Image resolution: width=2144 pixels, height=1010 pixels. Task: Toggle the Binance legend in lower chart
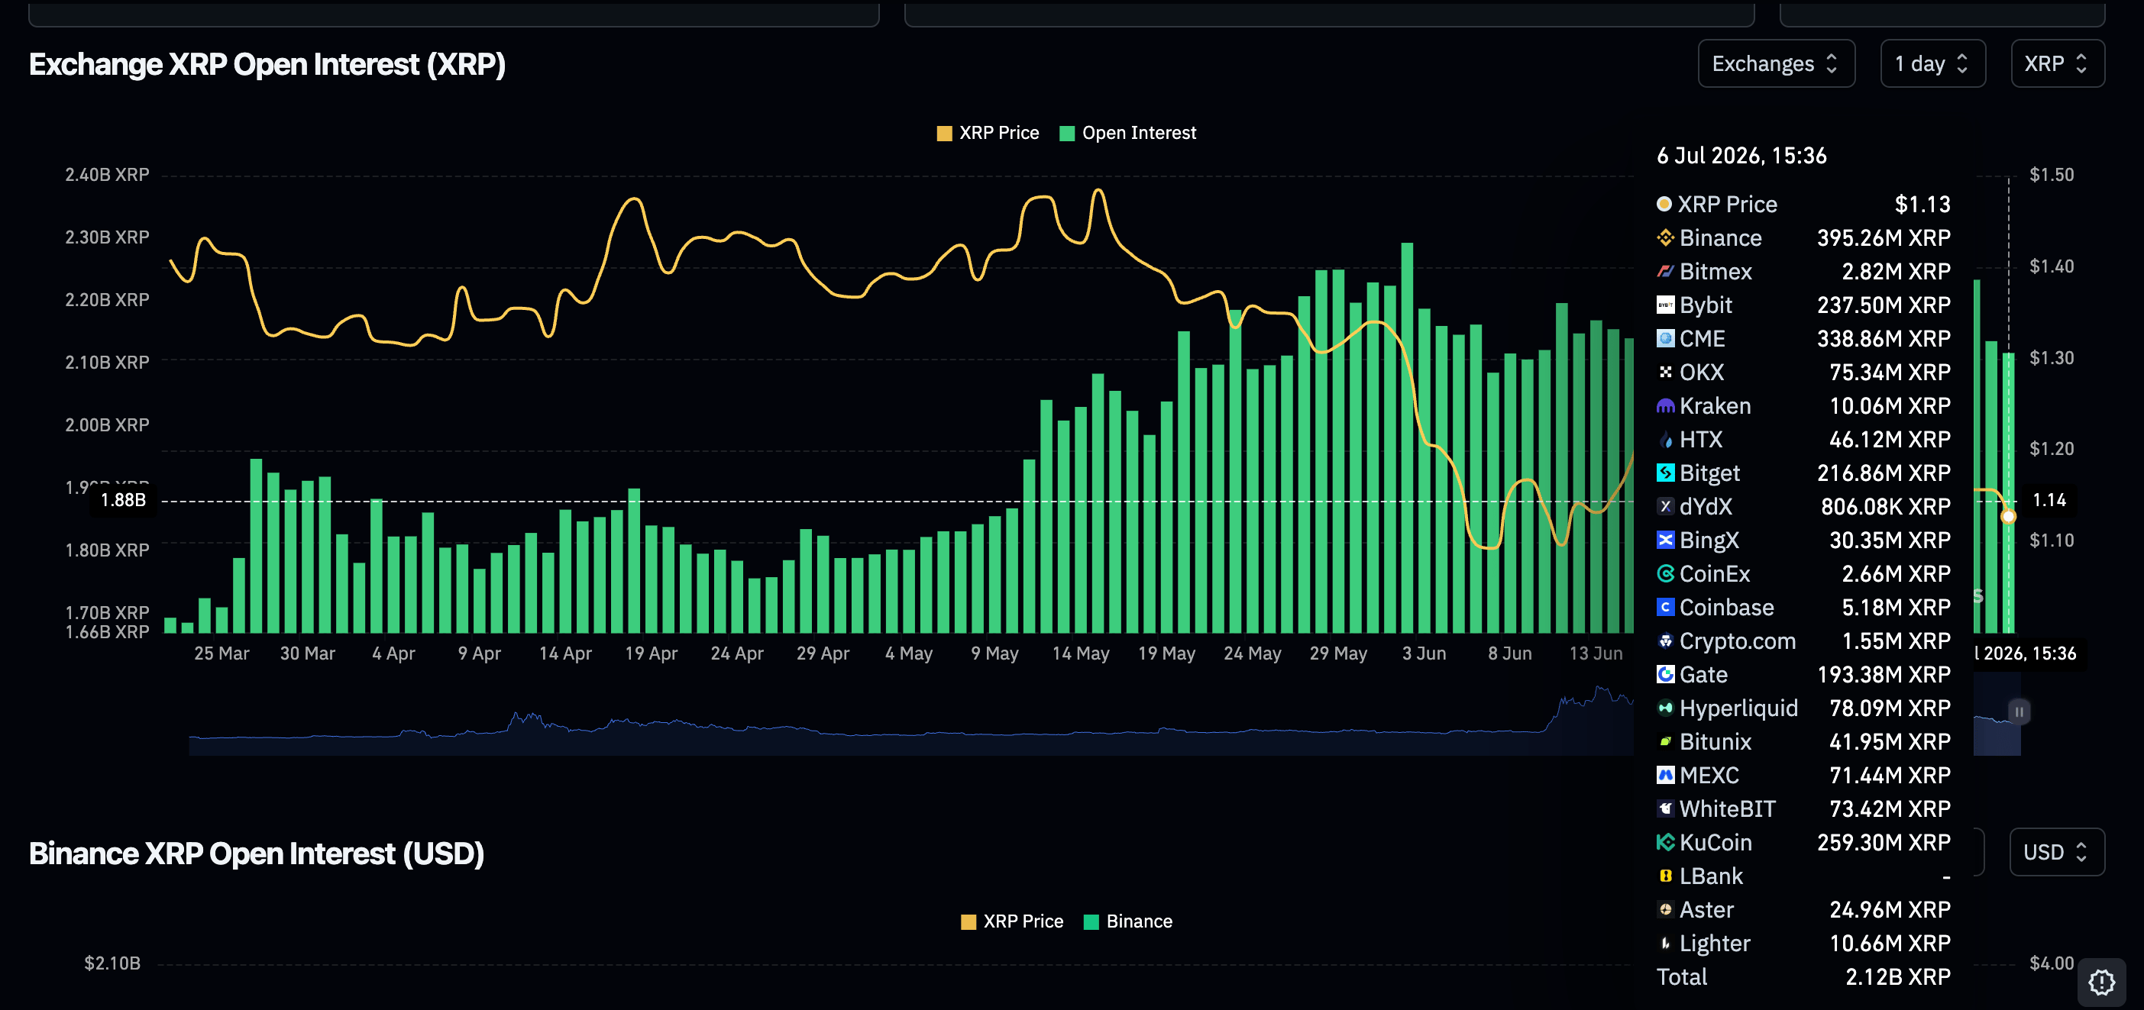tap(1128, 921)
